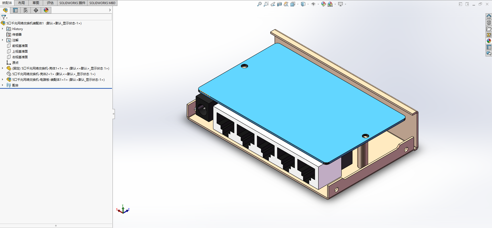Activate Zoom to Area tool
Image resolution: width=492 pixels, height=228 pixels.
[266, 4]
